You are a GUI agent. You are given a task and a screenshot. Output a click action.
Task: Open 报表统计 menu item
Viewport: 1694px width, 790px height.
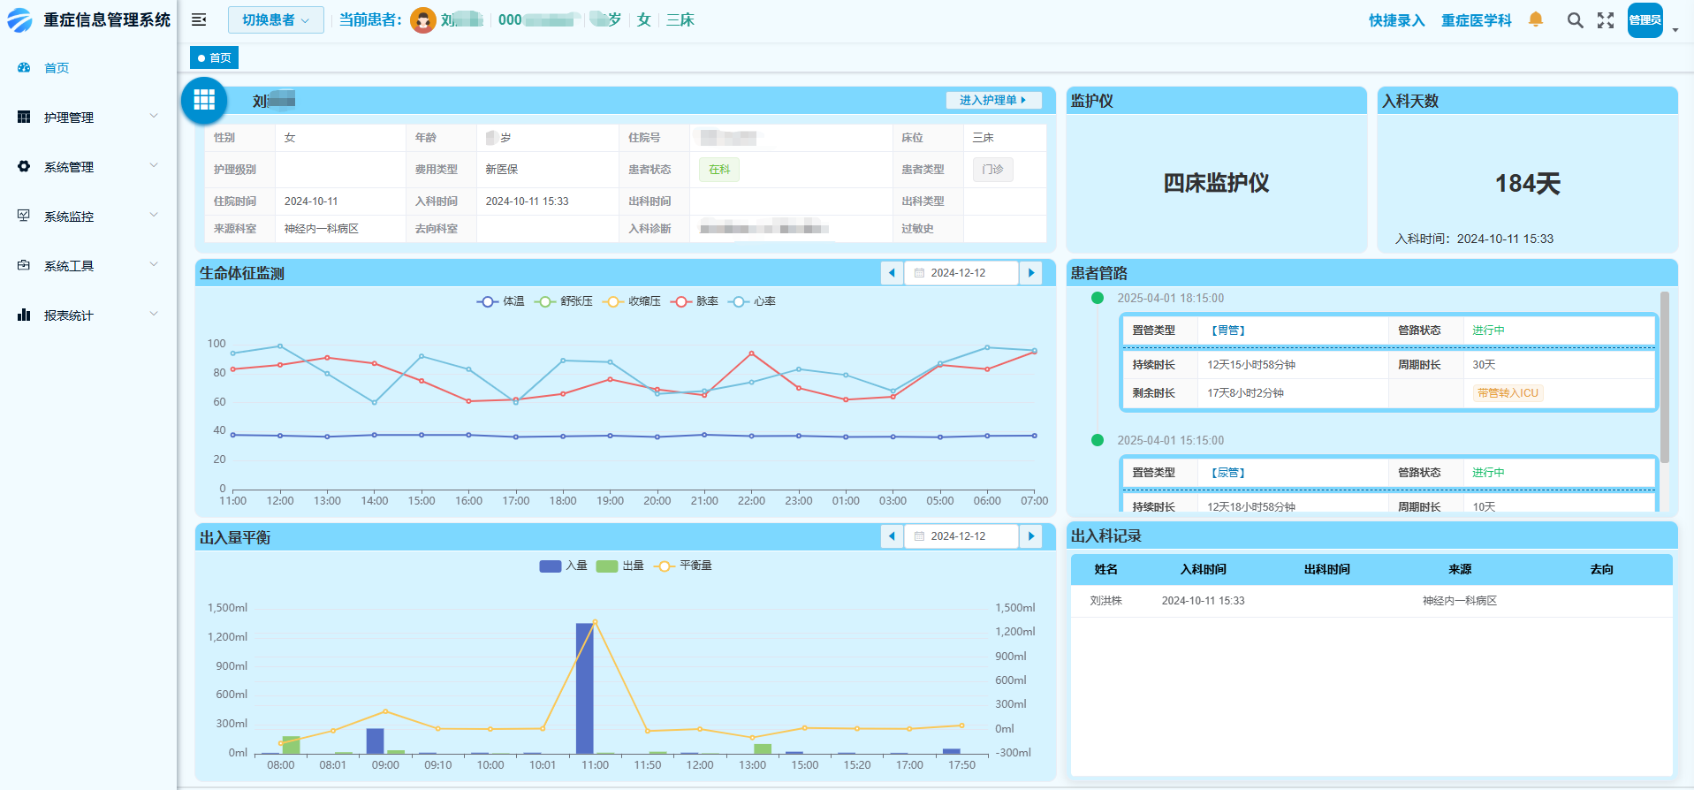click(88, 315)
